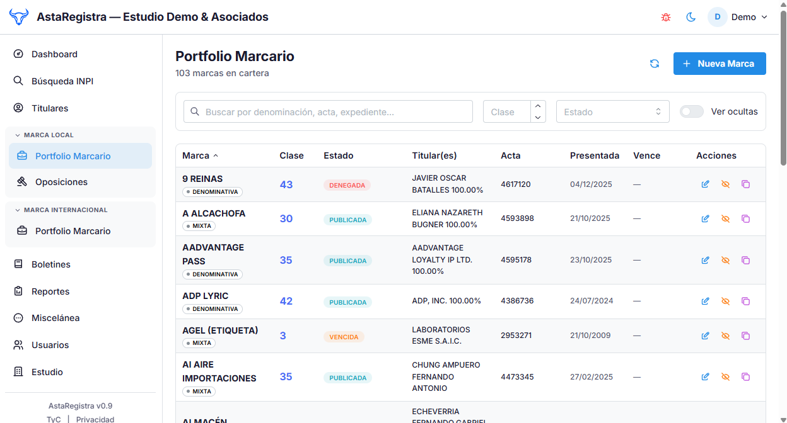Screen dimensions: 787x423
Task: Click the Nueva Marca button
Action: point(720,64)
